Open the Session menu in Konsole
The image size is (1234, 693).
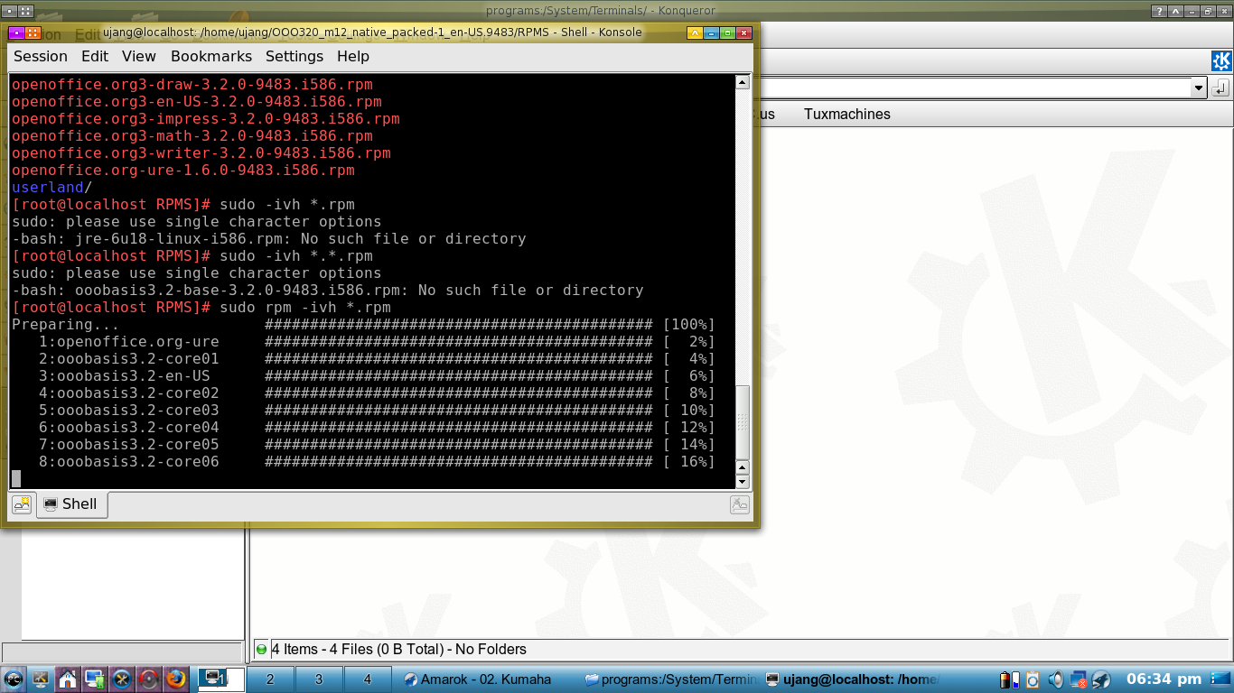[x=41, y=56]
